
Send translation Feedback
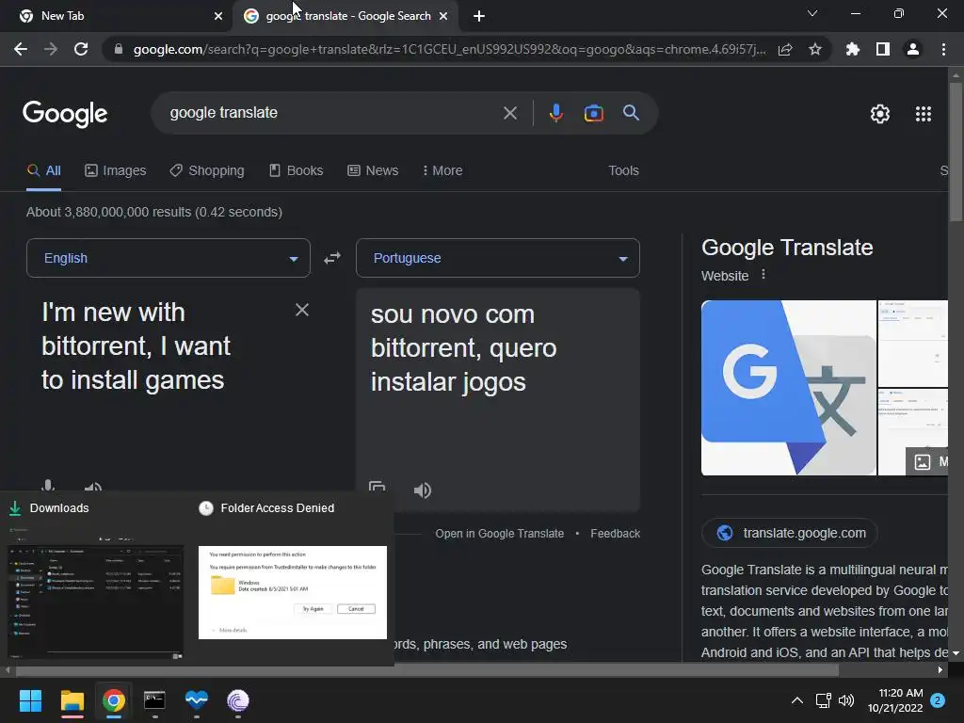point(616,534)
